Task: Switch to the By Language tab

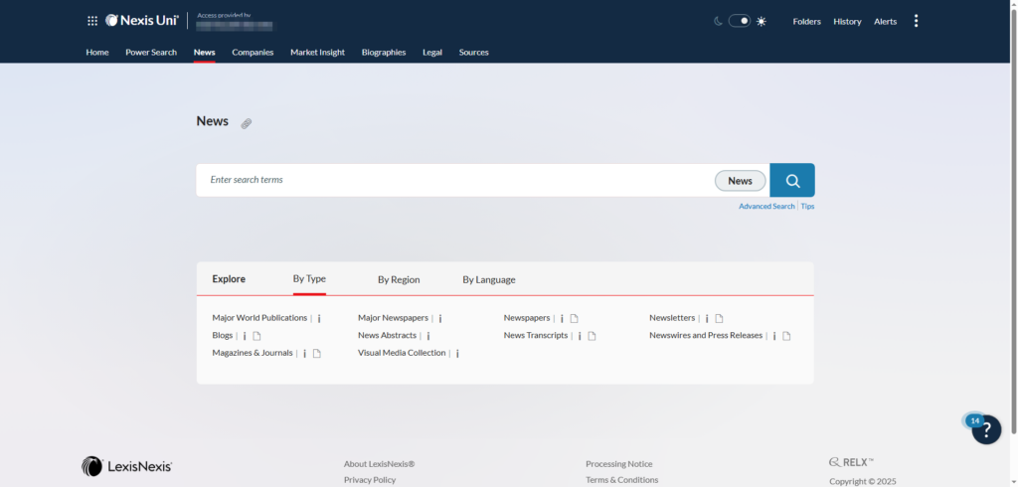Action: pyautogui.click(x=488, y=280)
